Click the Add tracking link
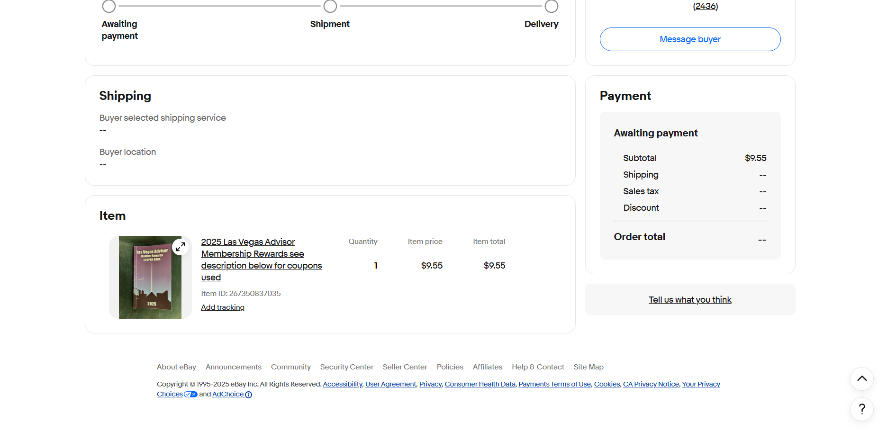This screenshot has width=887, height=431. (223, 307)
